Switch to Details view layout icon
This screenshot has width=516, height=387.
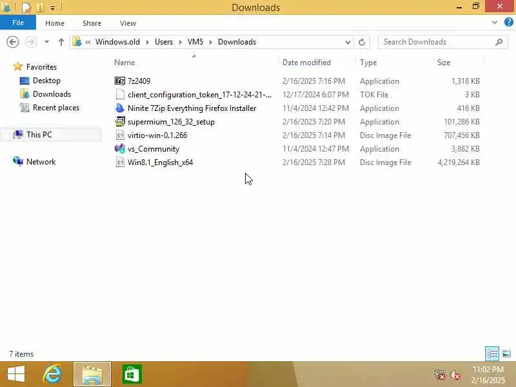click(x=492, y=353)
